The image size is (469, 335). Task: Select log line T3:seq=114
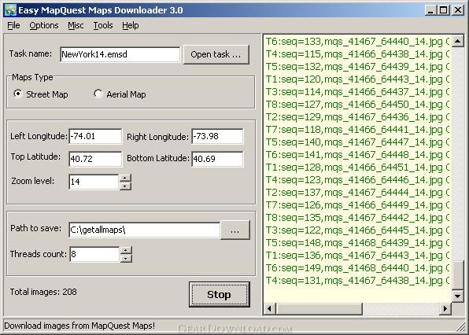coord(358,91)
